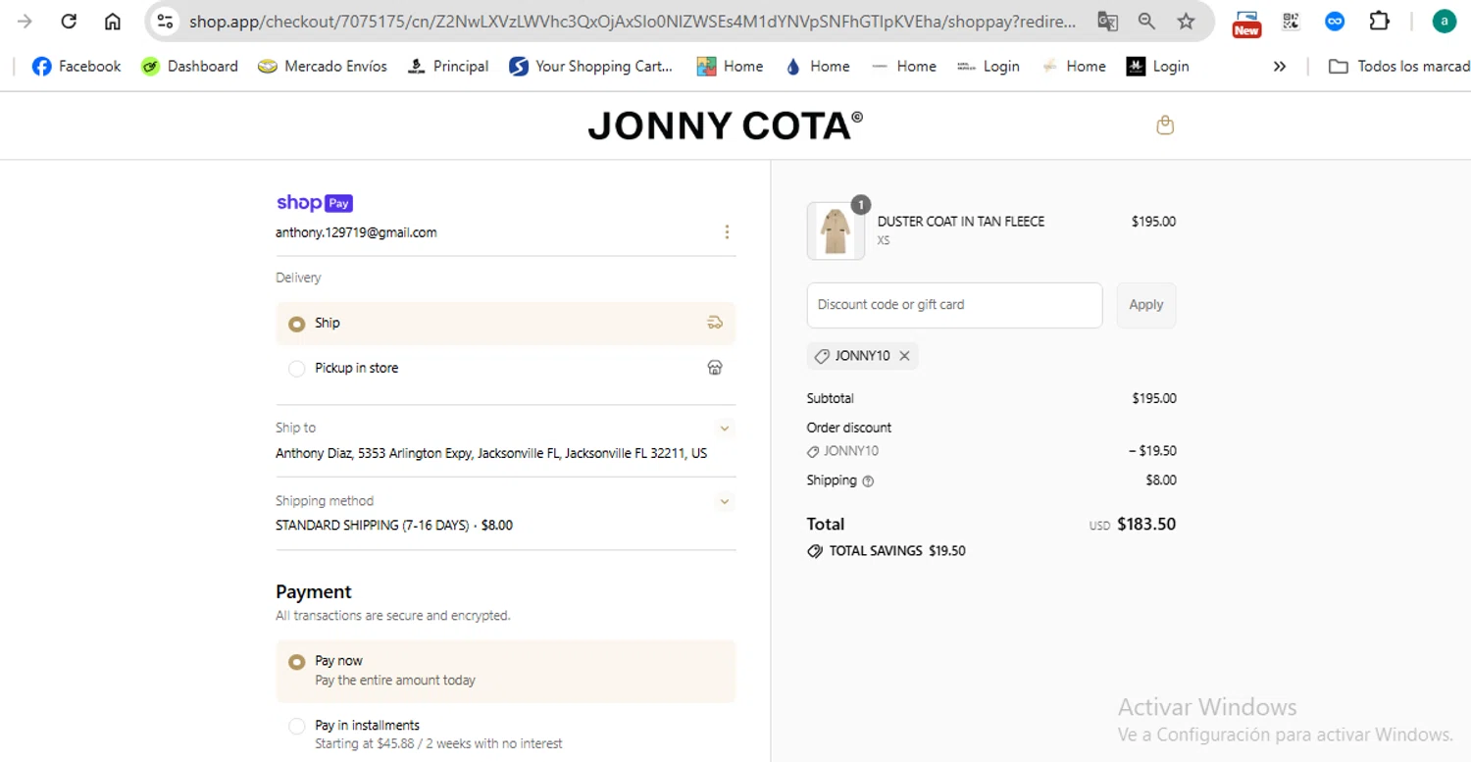The image size is (1471, 762).
Task: Open the profile avatar menu
Action: pos(1445,21)
